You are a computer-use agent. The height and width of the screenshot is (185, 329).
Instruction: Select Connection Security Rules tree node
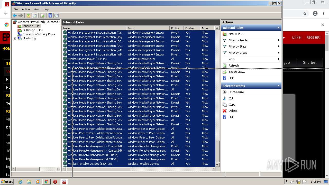(39, 34)
